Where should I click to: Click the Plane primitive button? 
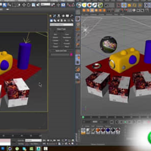pos(67,47)
